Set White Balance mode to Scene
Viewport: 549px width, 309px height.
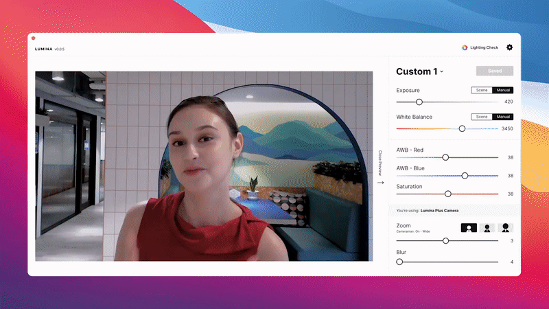(x=482, y=117)
